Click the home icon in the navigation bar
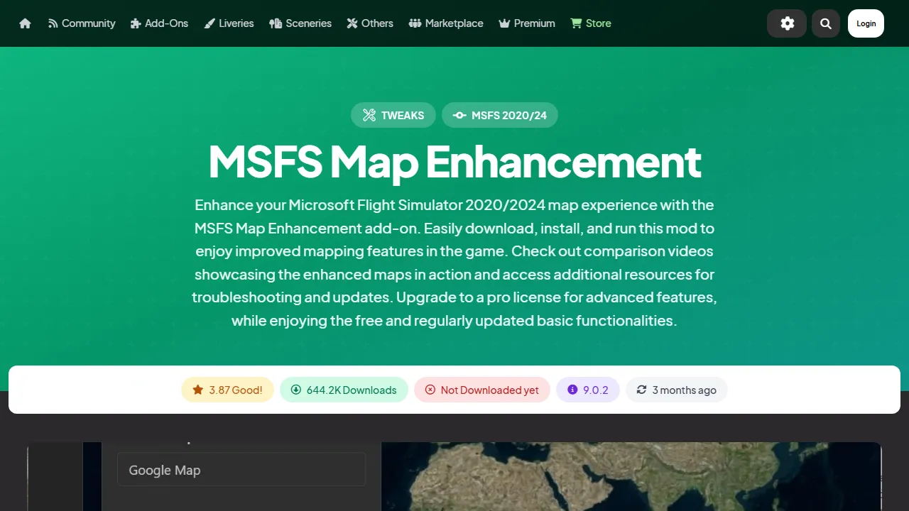Screen dimensions: 909x511 click(x=25, y=23)
